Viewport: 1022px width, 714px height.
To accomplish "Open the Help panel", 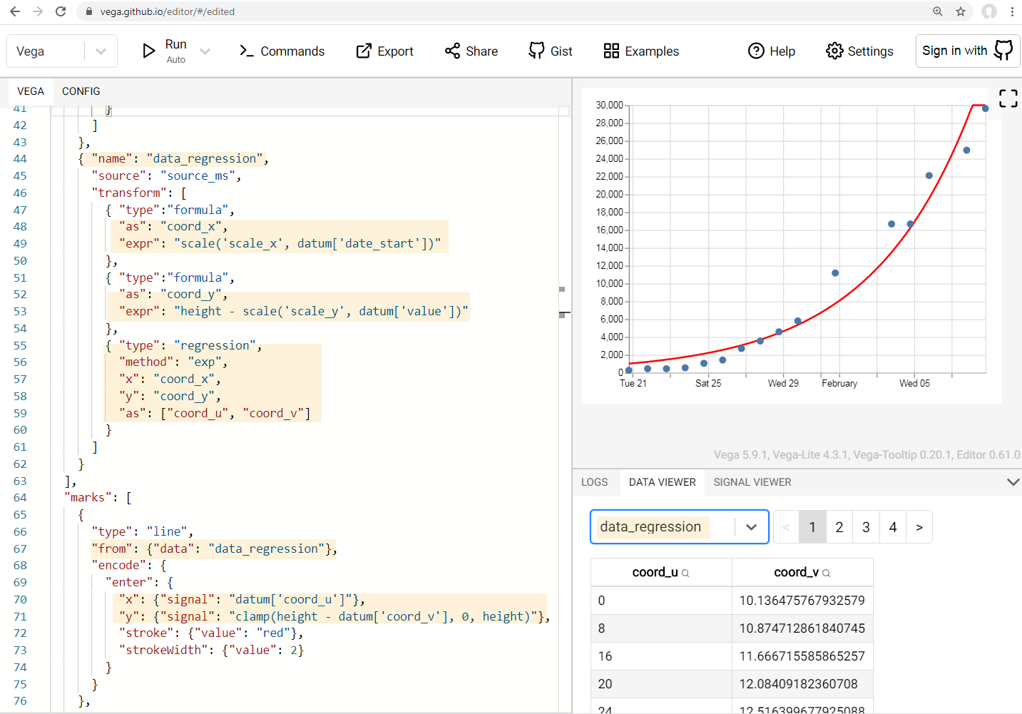I will pos(771,51).
